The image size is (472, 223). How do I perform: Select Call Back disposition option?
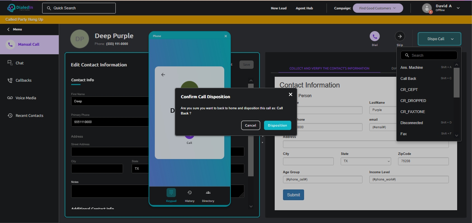[x=408, y=78]
